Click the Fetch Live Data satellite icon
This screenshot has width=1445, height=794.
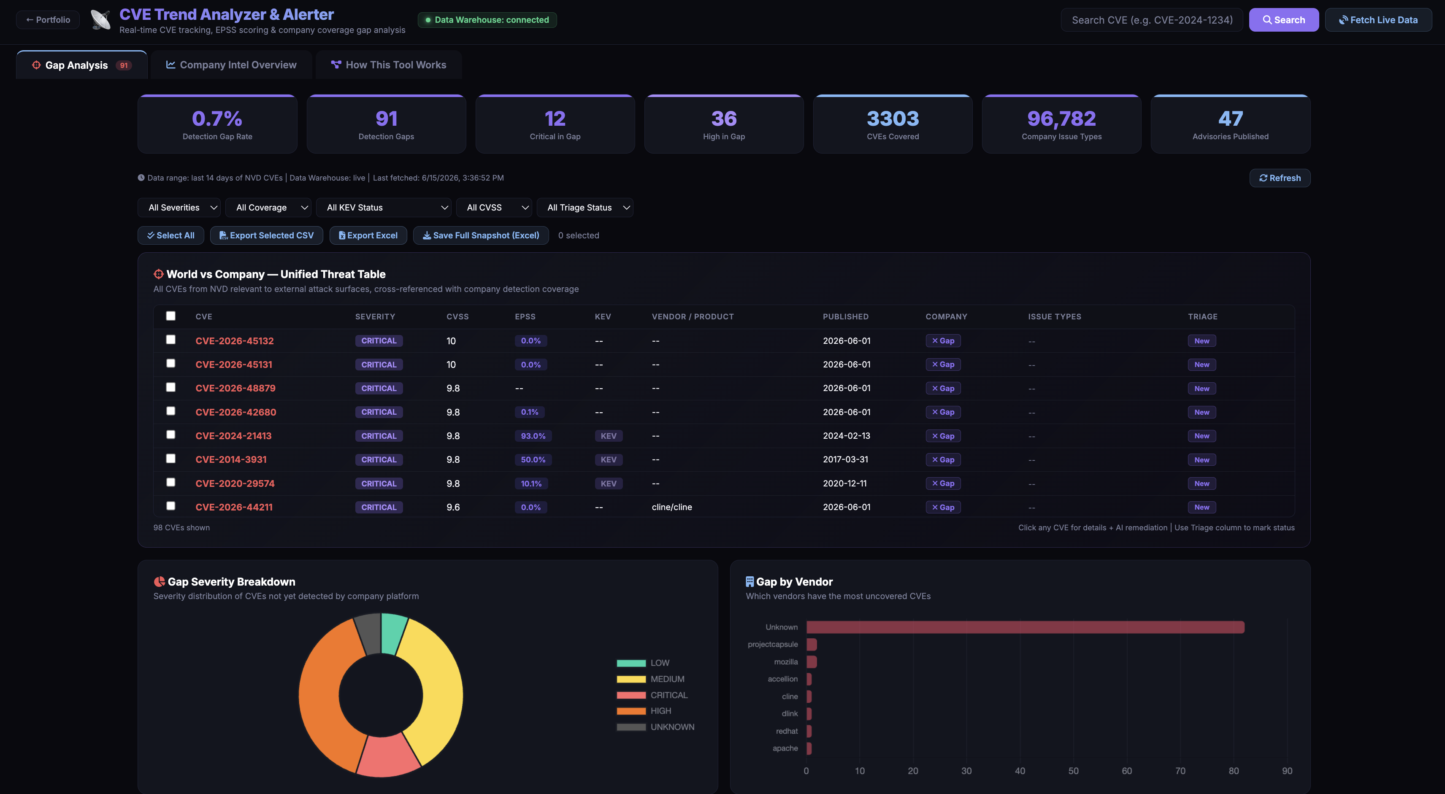(x=1343, y=20)
